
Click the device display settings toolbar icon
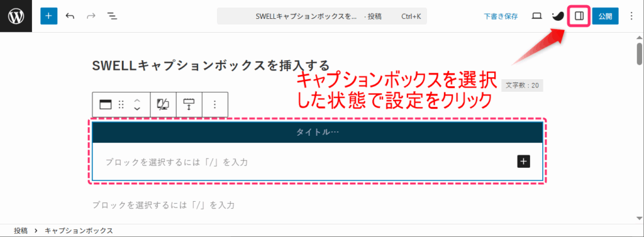point(163,104)
